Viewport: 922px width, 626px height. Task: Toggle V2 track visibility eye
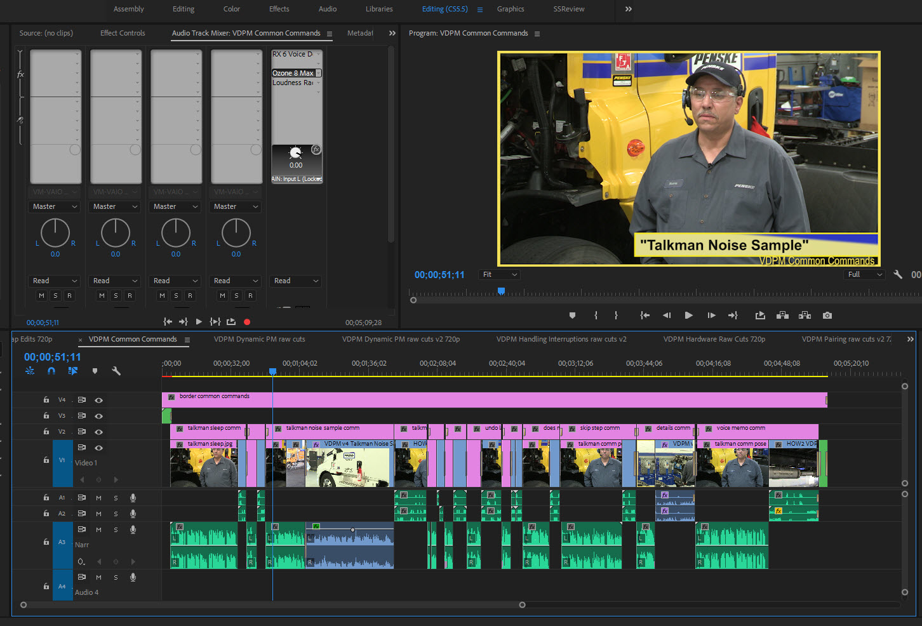tap(99, 432)
